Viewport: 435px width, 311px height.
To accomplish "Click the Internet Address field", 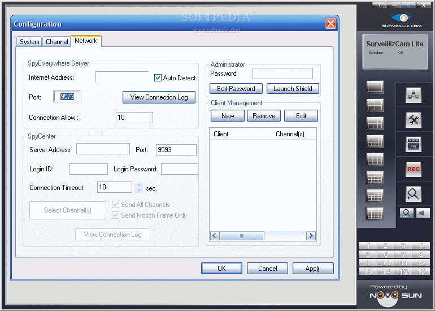I will (x=122, y=77).
